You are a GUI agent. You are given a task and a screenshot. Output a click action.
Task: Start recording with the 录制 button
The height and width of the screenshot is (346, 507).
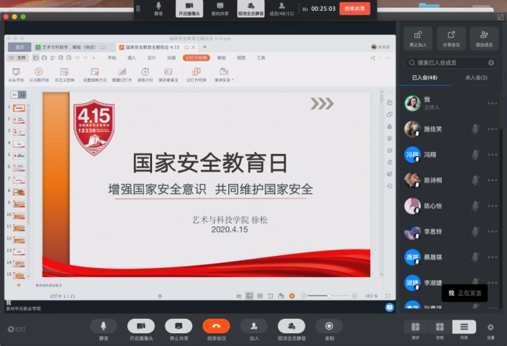(329, 326)
